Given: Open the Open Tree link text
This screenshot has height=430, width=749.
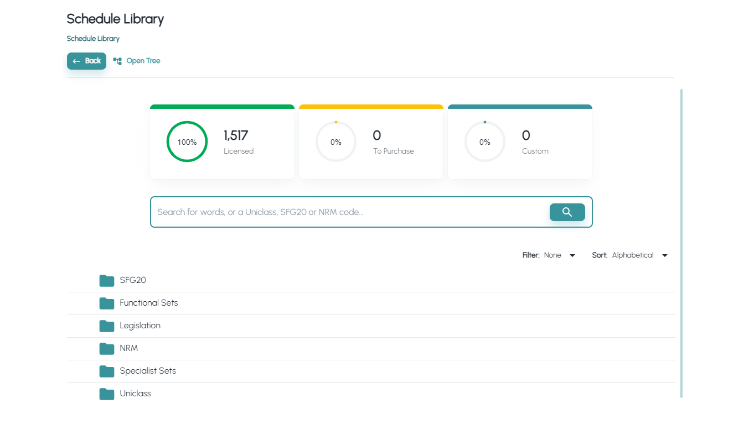Looking at the screenshot, I should point(143,61).
